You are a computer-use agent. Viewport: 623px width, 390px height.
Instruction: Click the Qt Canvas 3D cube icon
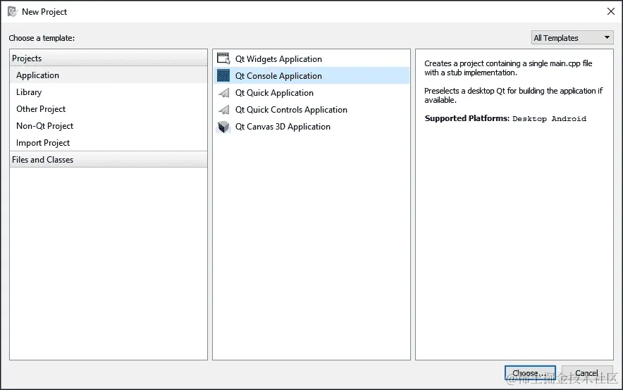point(223,127)
